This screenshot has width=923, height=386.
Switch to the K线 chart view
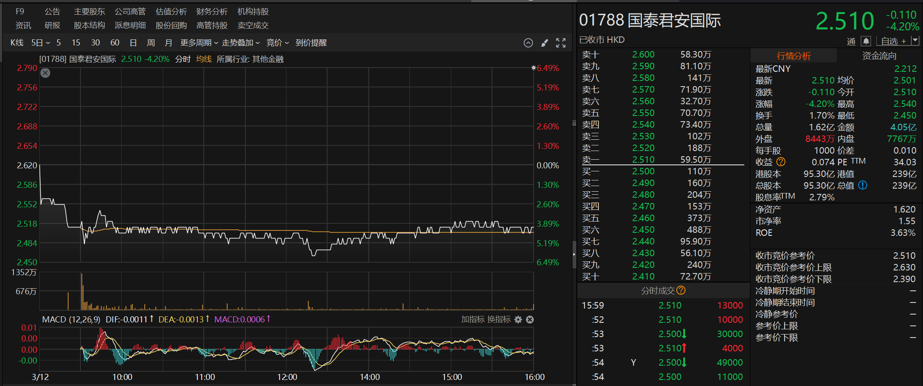pyautogui.click(x=17, y=43)
